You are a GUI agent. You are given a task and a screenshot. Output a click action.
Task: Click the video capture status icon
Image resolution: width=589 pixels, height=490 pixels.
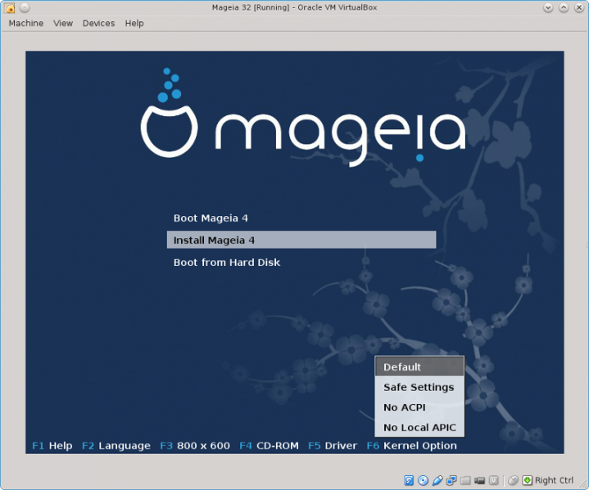[x=480, y=480]
